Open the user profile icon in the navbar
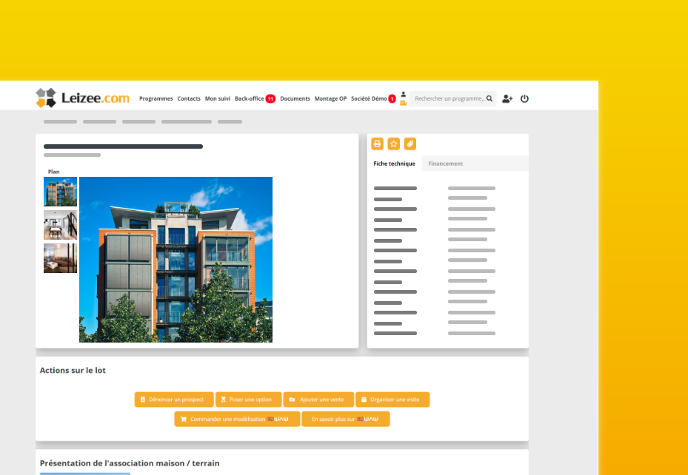The height and width of the screenshot is (475, 688). point(404,97)
